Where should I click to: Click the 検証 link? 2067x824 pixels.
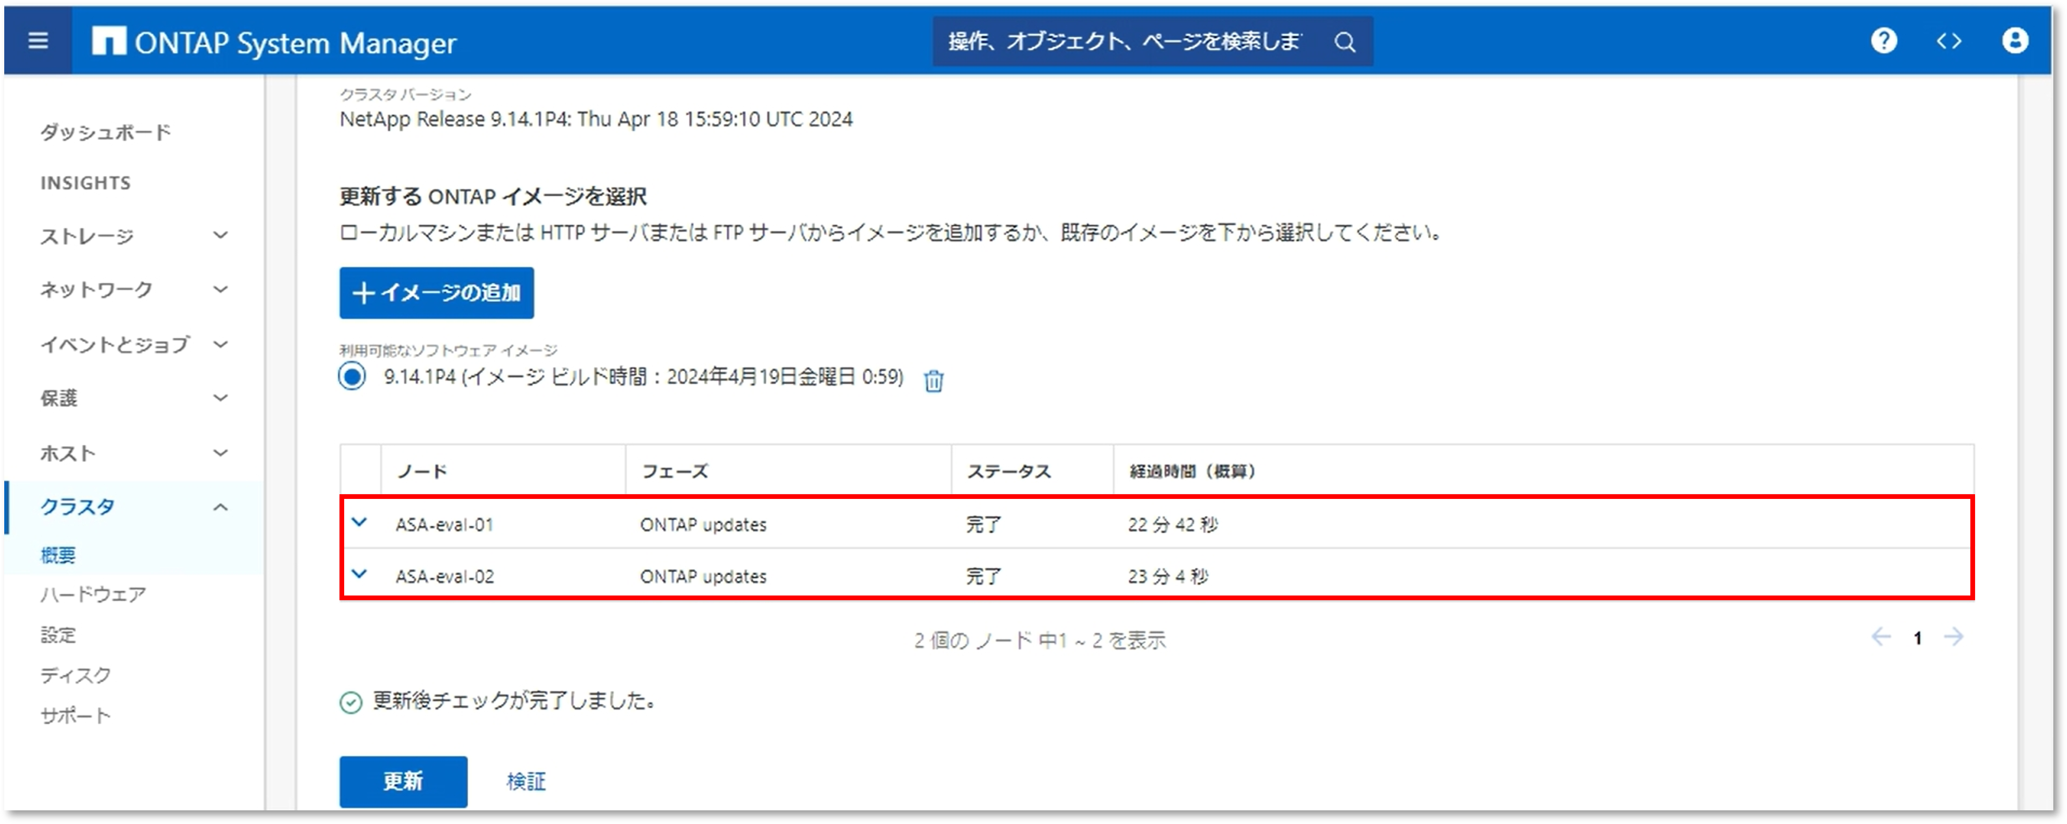pyautogui.click(x=526, y=782)
